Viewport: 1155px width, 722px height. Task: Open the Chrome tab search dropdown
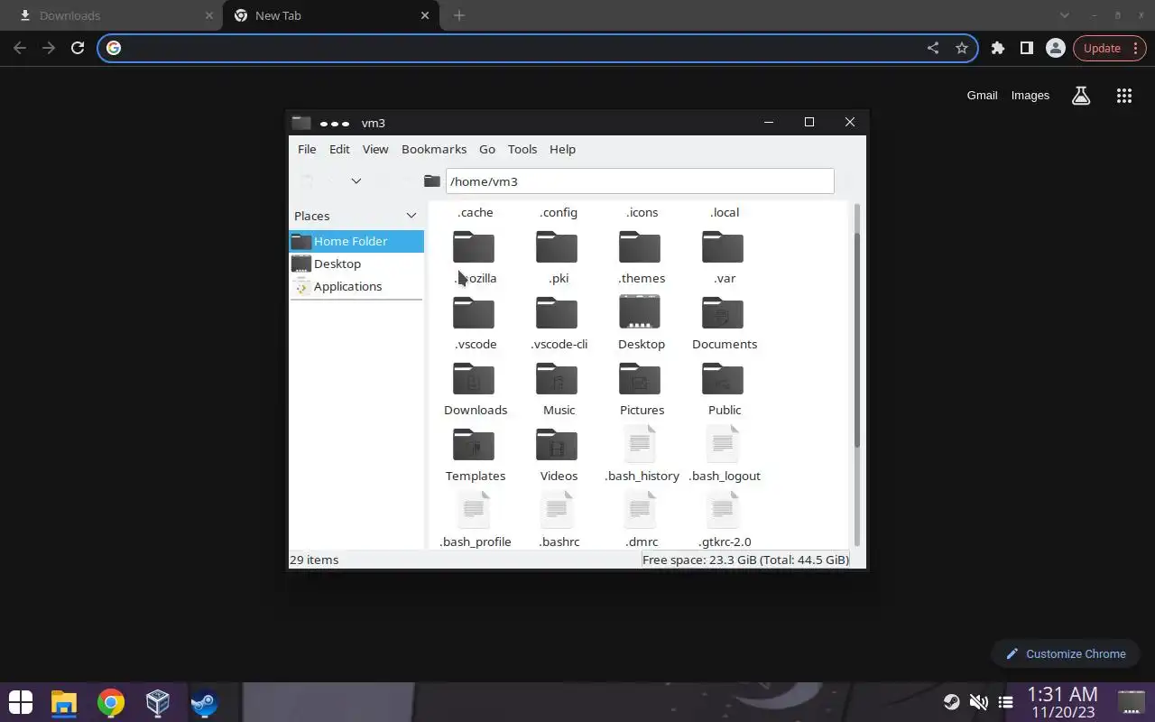pyautogui.click(x=1065, y=15)
